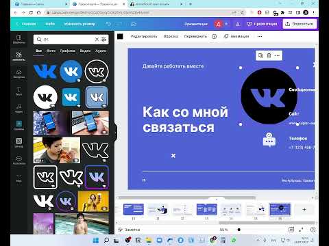Screen dimensions: 329x246
Task: Switch to the Фото results tab
Action: coord(51,51)
